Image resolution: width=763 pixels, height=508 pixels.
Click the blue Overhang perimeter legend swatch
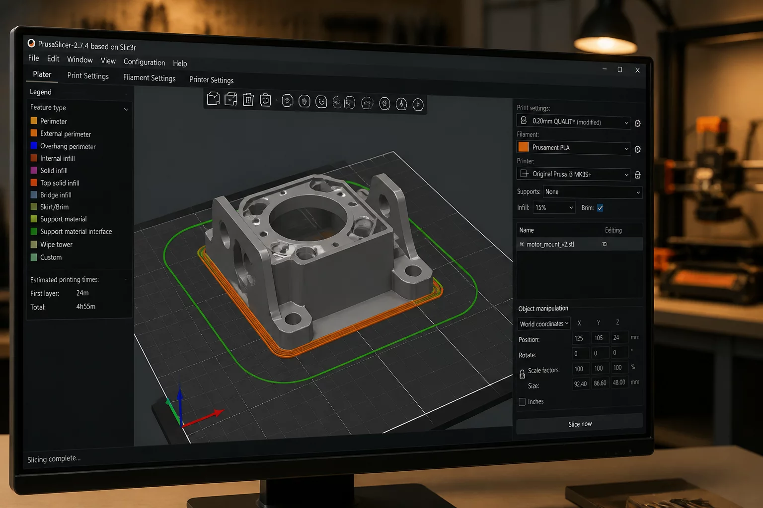point(34,146)
